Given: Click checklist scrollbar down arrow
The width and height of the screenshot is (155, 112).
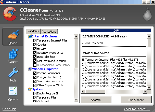Looking at the screenshot, I should click(76, 100).
